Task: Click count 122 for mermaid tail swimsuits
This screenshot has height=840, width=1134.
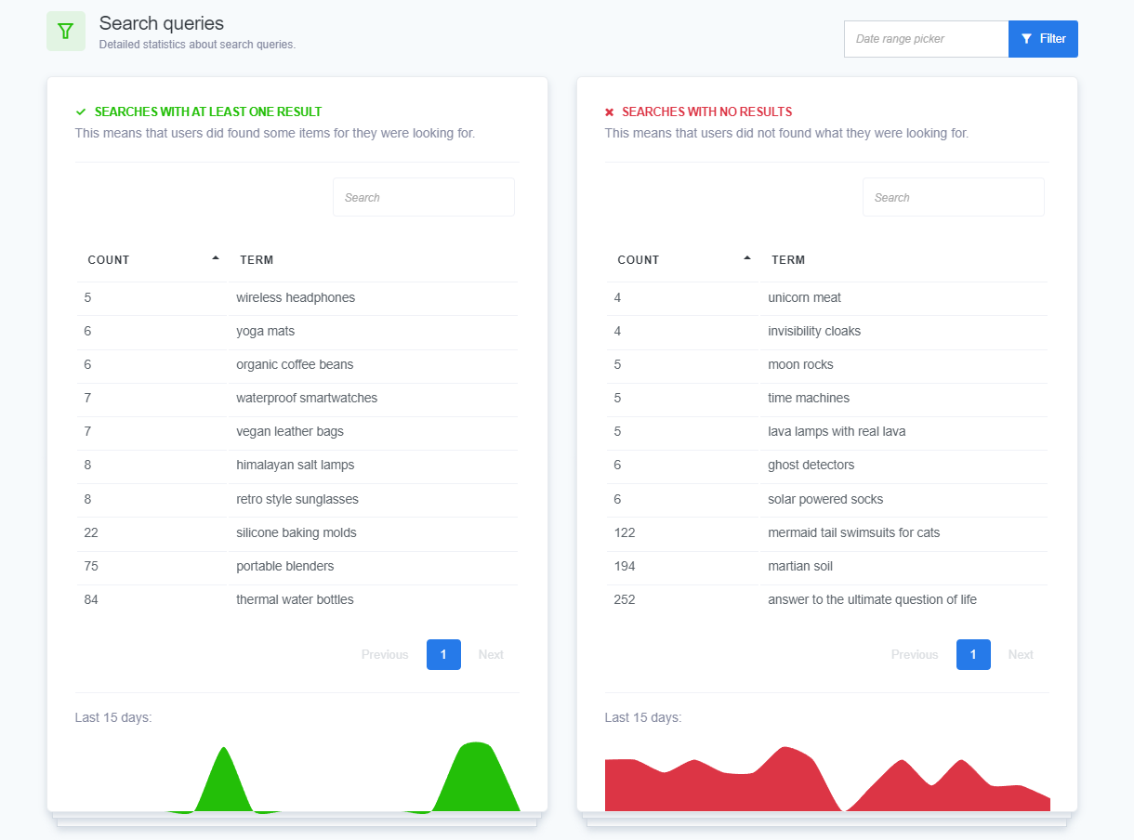Action: pyautogui.click(x=625, y=532)
